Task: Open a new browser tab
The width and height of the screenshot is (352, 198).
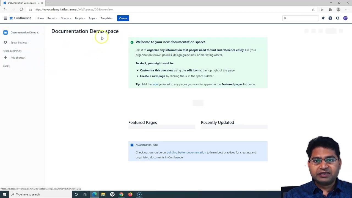Action: point(48,3)
